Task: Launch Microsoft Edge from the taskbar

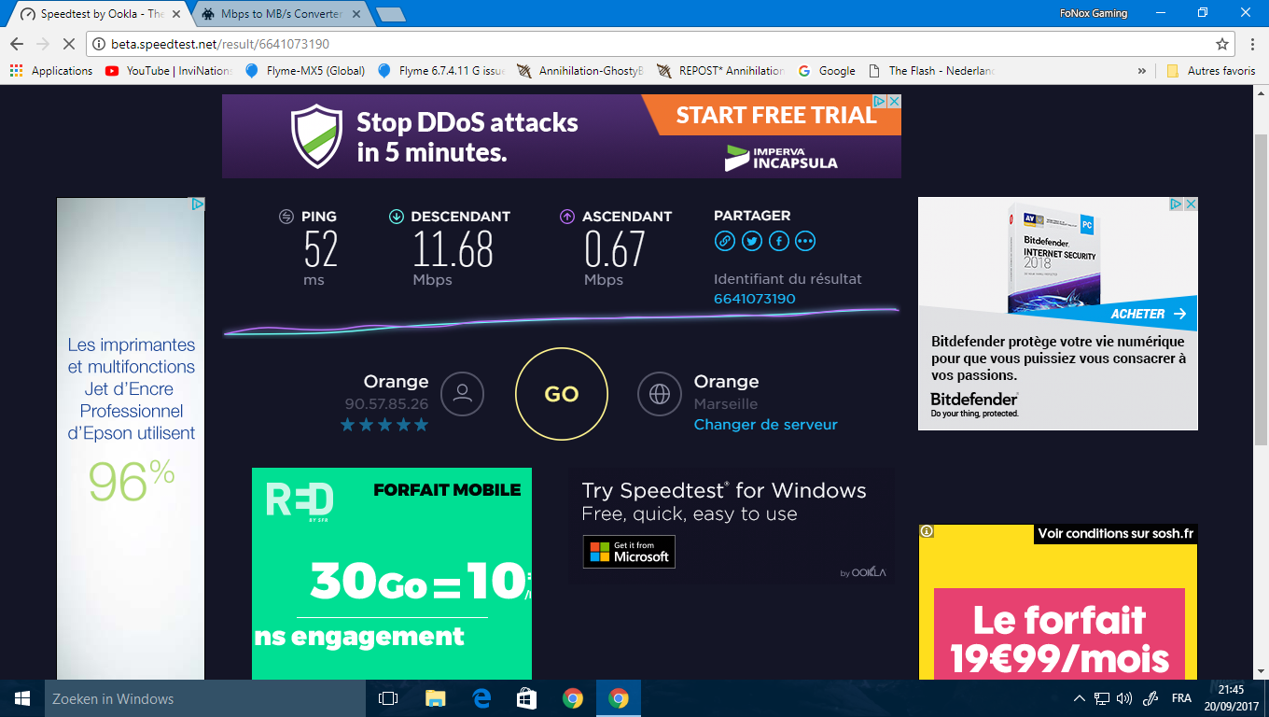Action: tap(481, 698)
